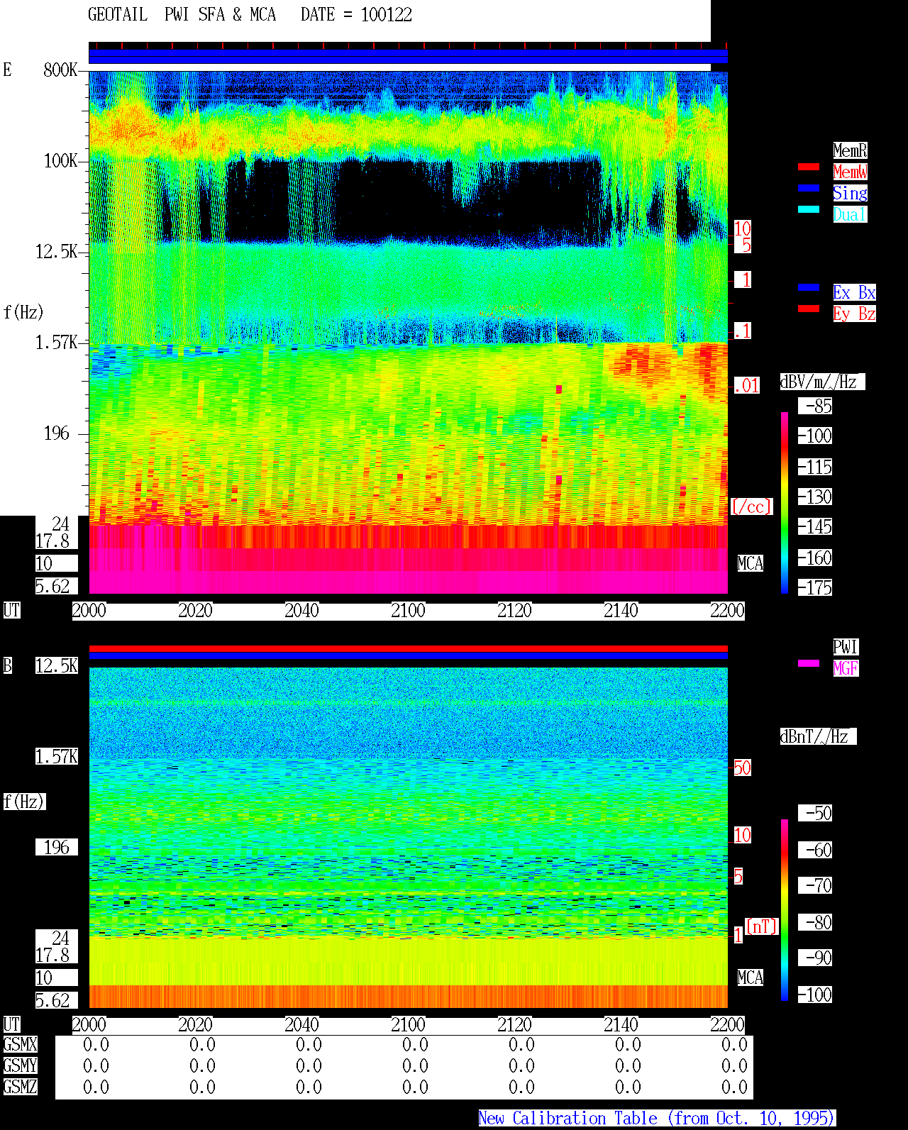Click the f(Hz) label of E panel

tap(23, 313)
